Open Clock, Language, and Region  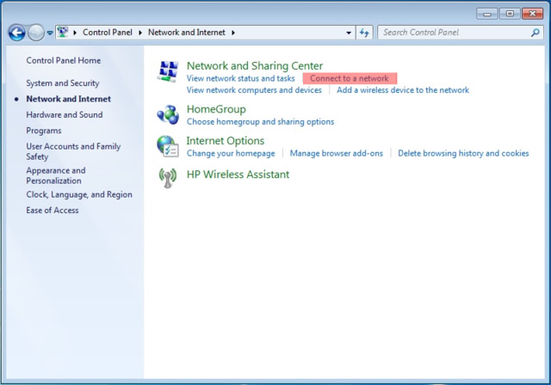click(79, 194)
